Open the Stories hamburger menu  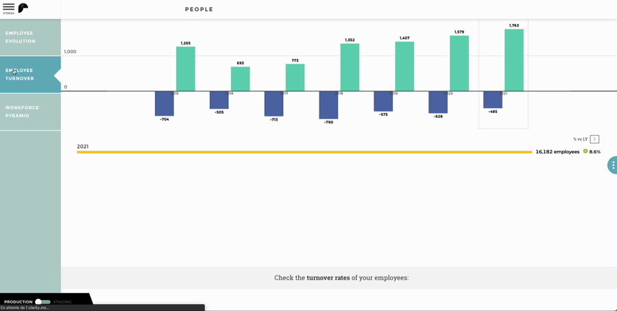(x=8, y=8)
